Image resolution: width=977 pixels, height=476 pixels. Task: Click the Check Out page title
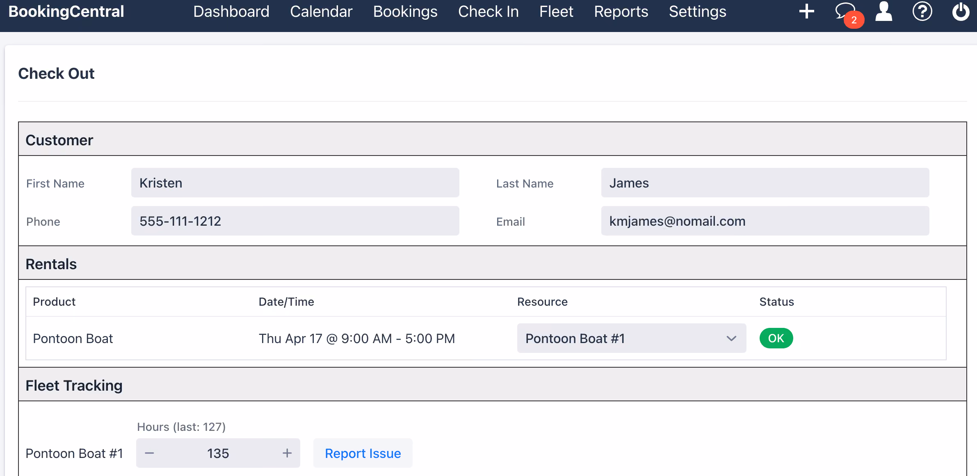point(56,73)
